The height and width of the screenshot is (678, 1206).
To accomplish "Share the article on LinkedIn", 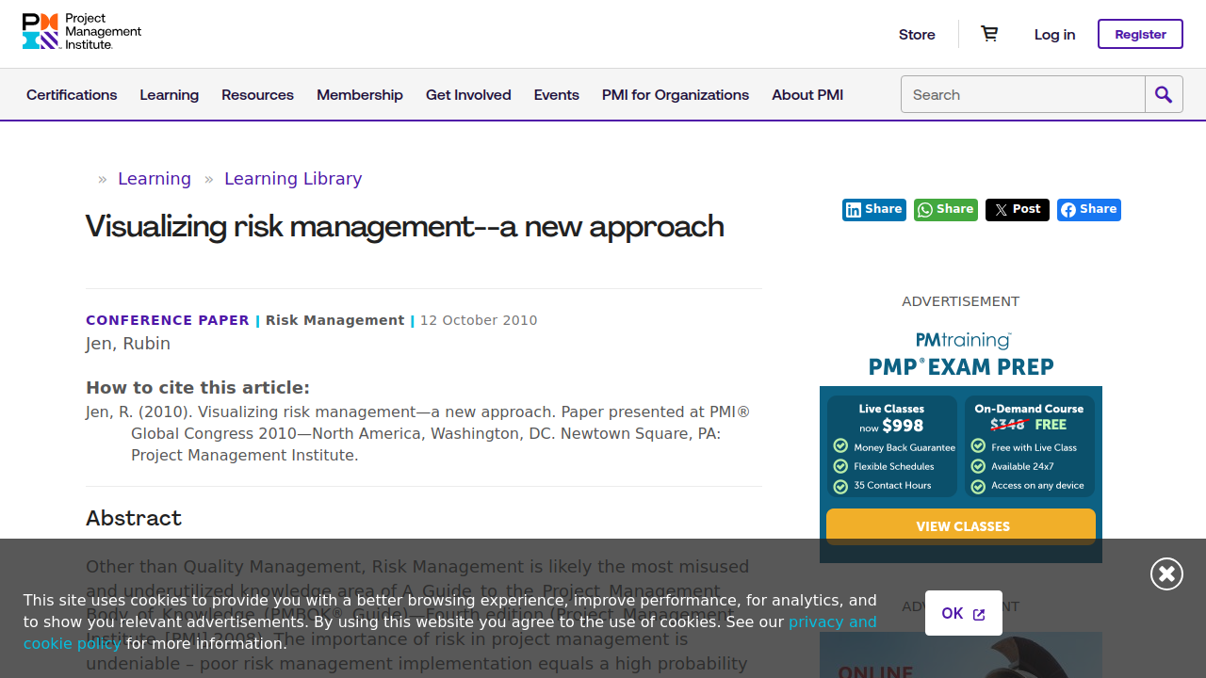I will tap(874, 210).
